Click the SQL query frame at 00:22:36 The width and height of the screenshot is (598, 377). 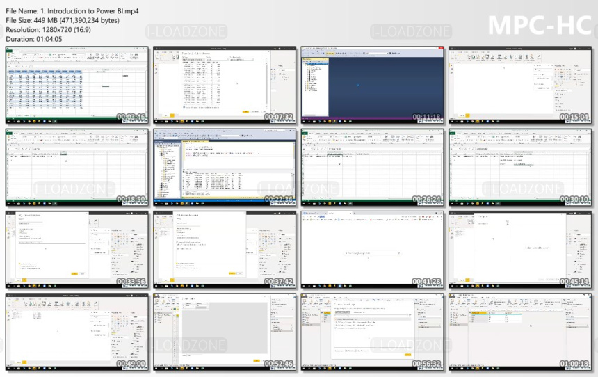tap(225, 168)
